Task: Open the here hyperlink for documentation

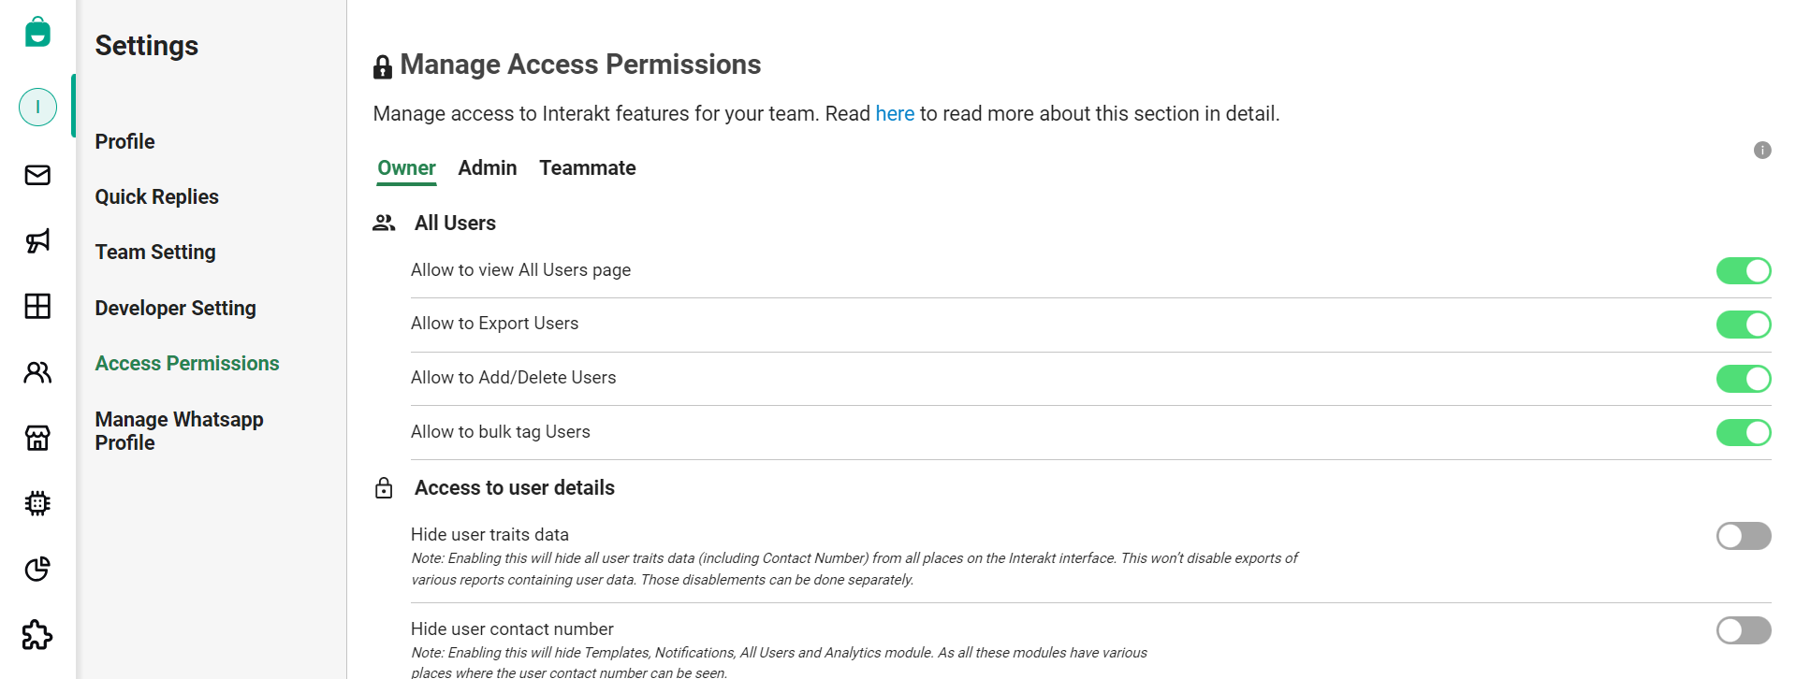Action: coord(895,113)
